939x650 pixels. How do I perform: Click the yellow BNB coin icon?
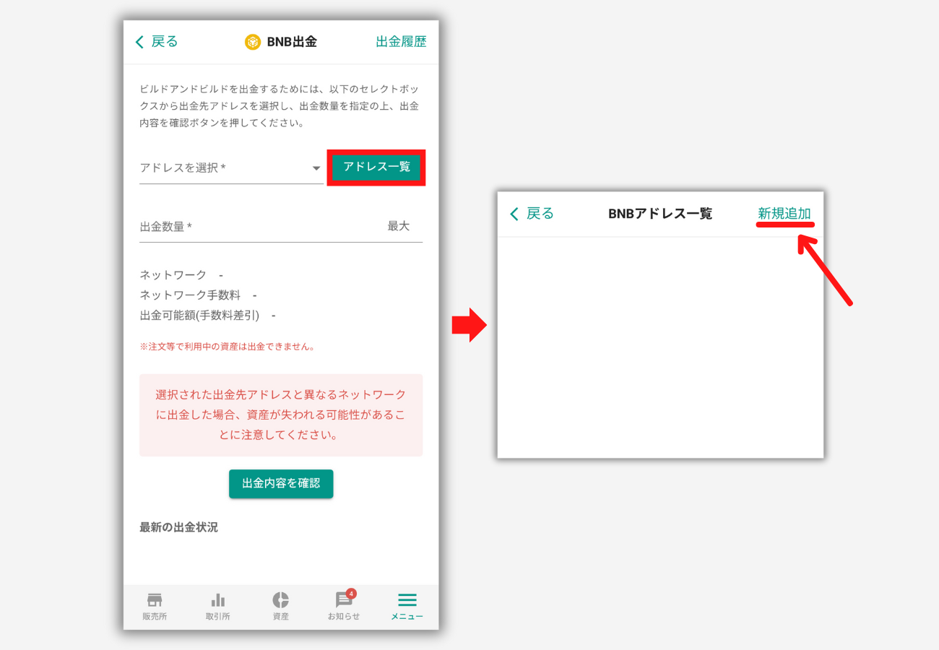click(252, 42)
